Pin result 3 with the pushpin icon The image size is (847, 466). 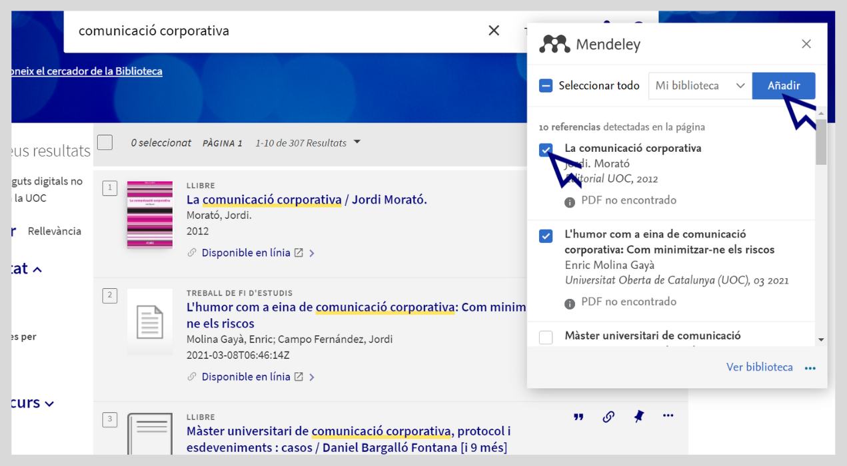click(638, 417)
